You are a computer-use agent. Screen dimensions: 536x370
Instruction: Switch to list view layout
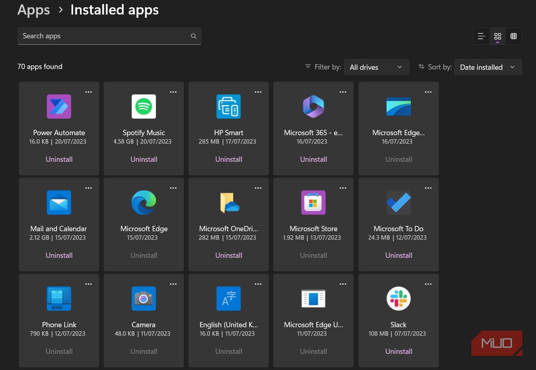tap(481, 36)
